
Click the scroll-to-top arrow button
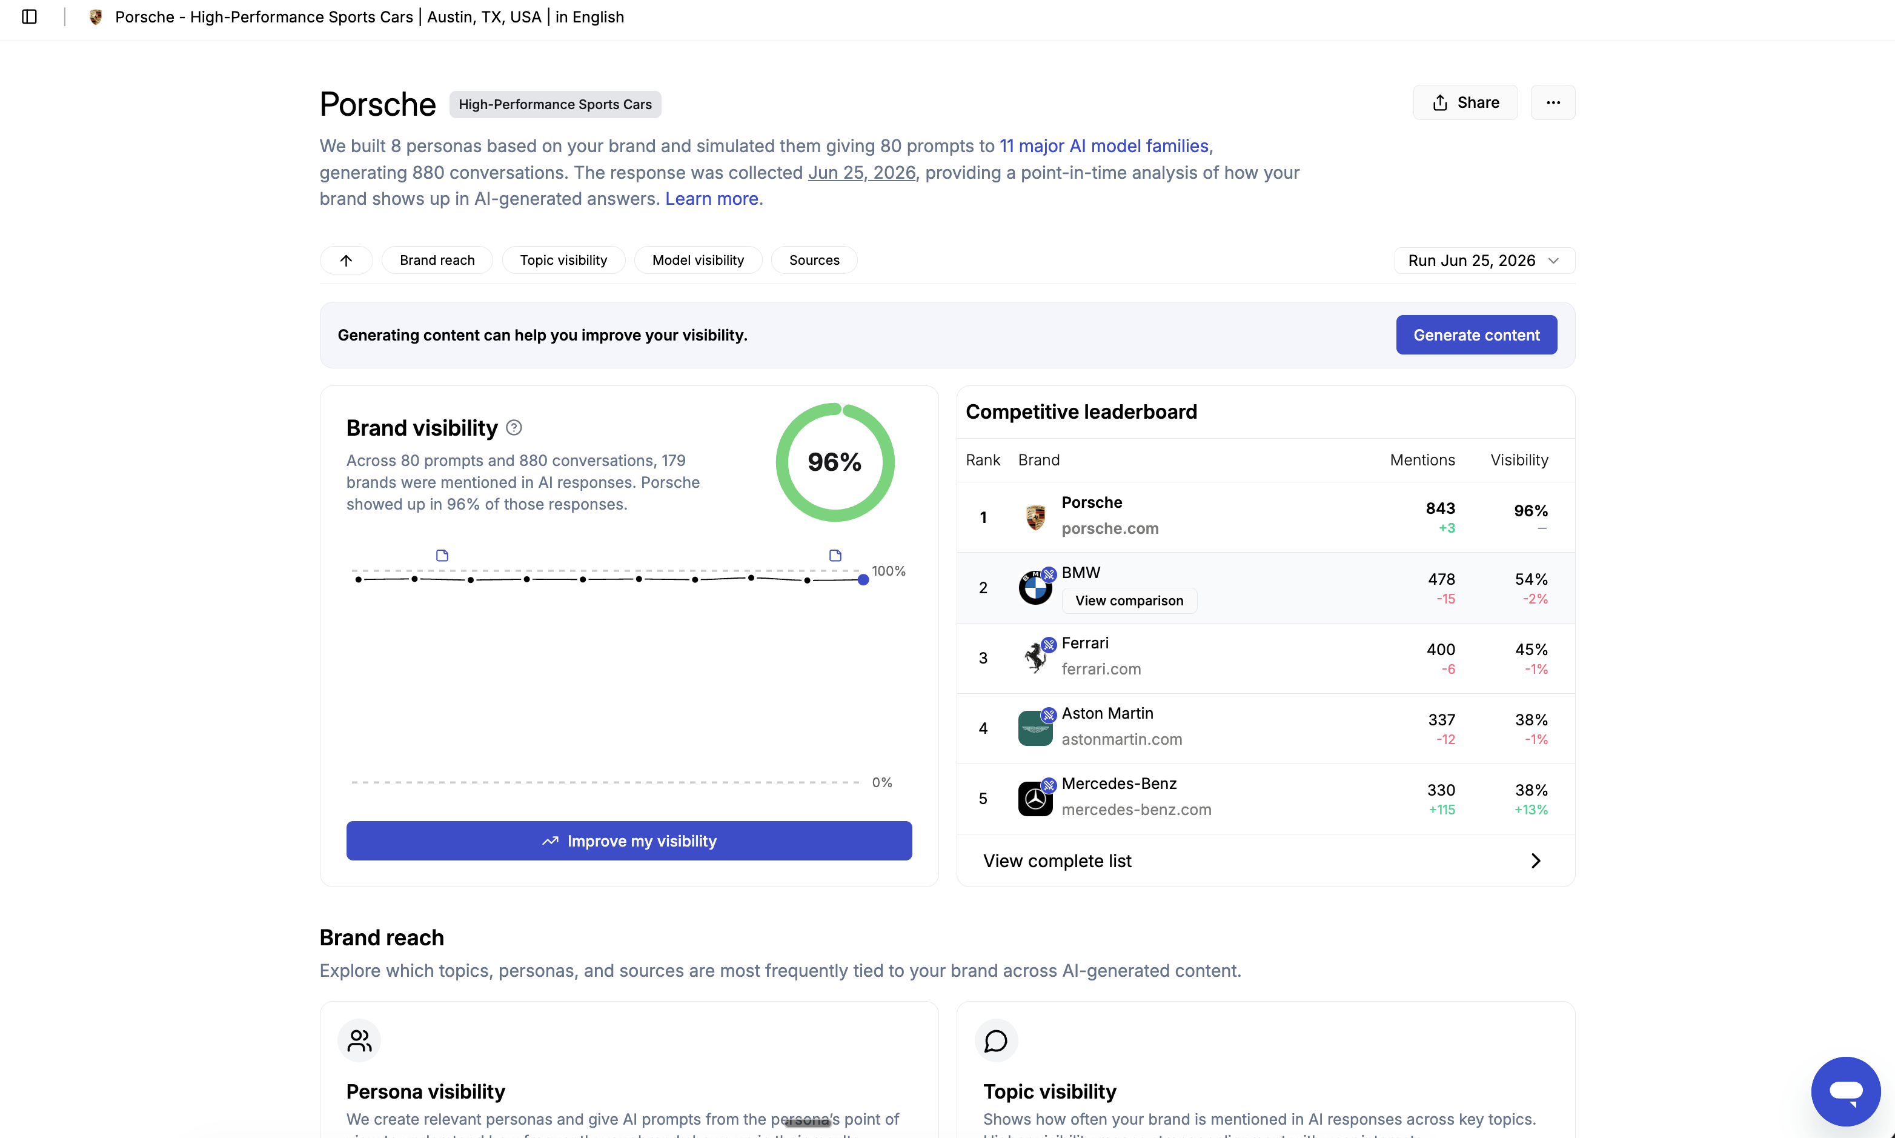347,261
